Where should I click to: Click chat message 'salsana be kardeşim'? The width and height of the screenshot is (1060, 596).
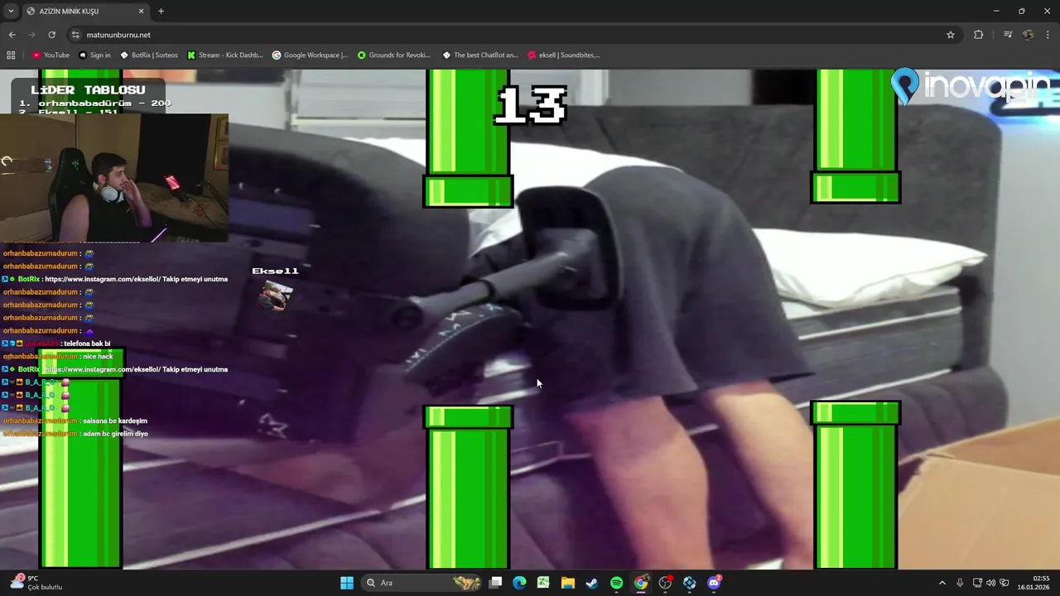(115, 421)
